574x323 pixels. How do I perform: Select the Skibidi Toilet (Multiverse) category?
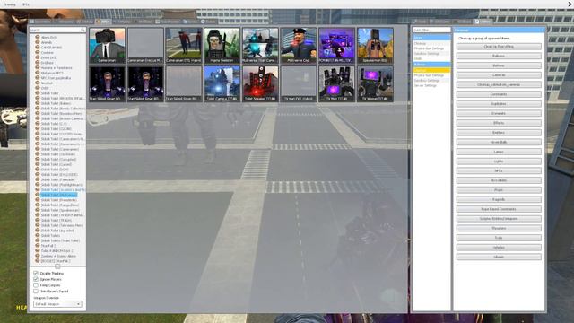pyautogui.click(x=59, y=195)
